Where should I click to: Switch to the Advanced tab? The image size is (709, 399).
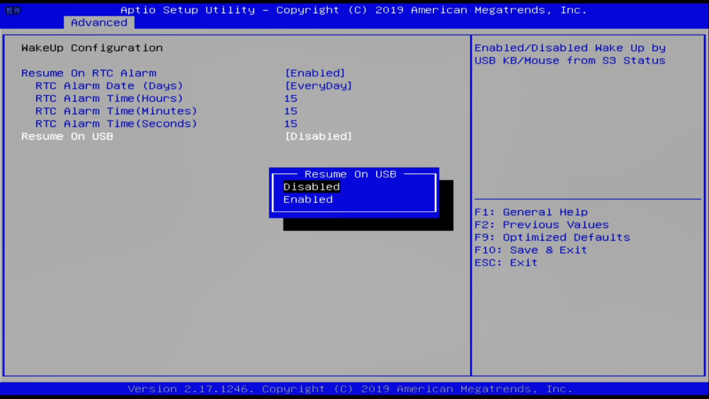coord(99,23)
